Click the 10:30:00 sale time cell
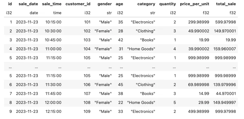The height and width of the screenshot is (119, 244). [x=53, y=31]
